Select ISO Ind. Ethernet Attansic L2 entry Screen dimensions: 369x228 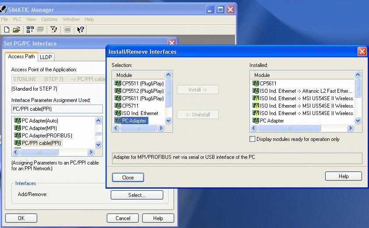tap(302, 91)
